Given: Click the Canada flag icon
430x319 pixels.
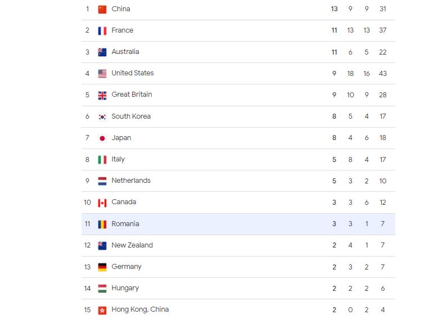Looking at the screenshot, I should [x=102, y=203].
